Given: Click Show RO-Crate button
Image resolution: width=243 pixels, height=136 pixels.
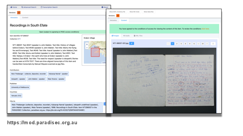Looking at the screenshot, I should 134,12.
